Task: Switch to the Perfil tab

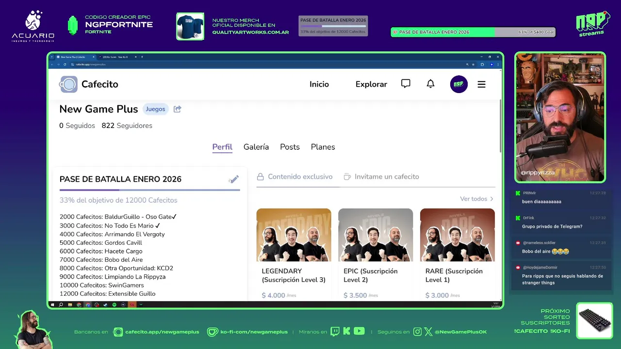Action: [x=222, y=147]
